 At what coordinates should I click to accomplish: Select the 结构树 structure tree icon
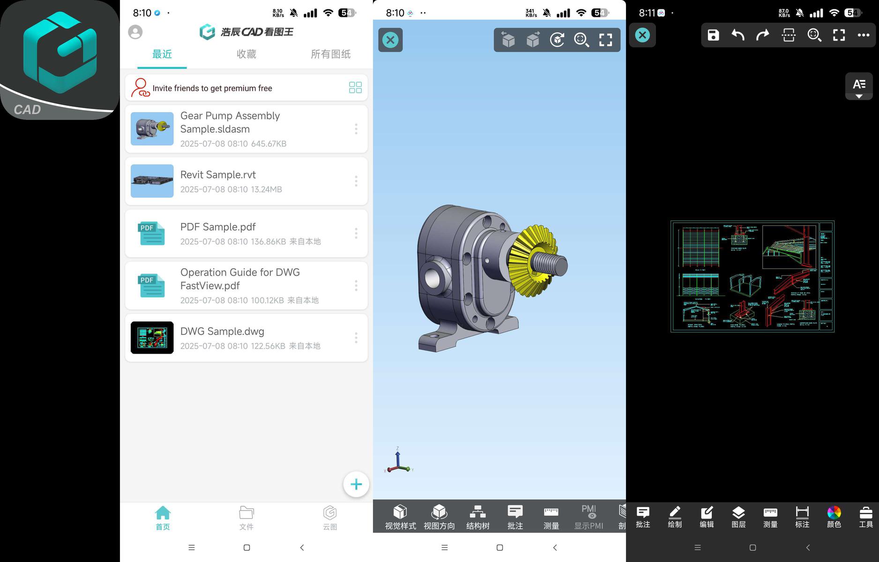[477, 517]
